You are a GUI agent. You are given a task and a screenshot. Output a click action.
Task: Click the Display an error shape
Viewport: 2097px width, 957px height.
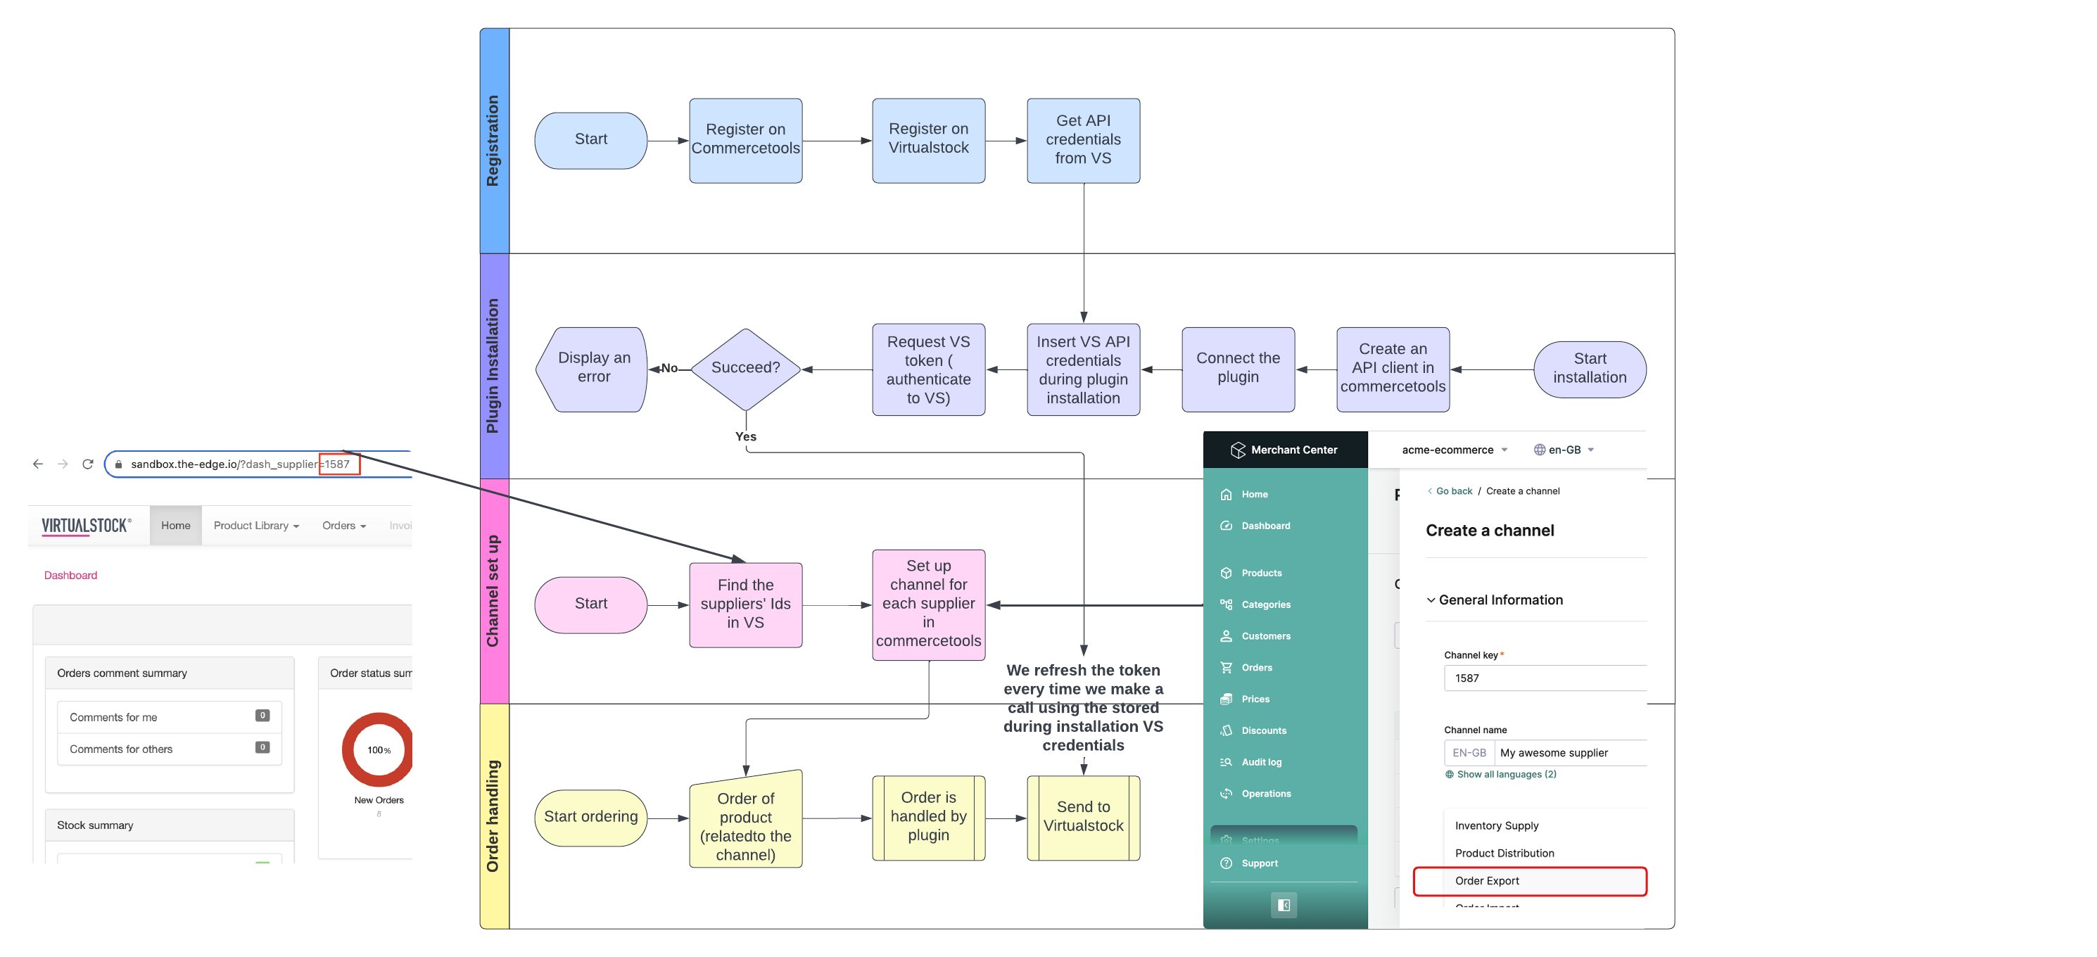pos(592,369)
